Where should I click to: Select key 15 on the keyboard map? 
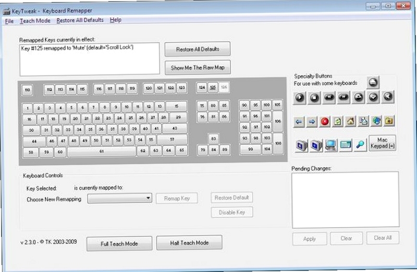click(x=176, y=106)
